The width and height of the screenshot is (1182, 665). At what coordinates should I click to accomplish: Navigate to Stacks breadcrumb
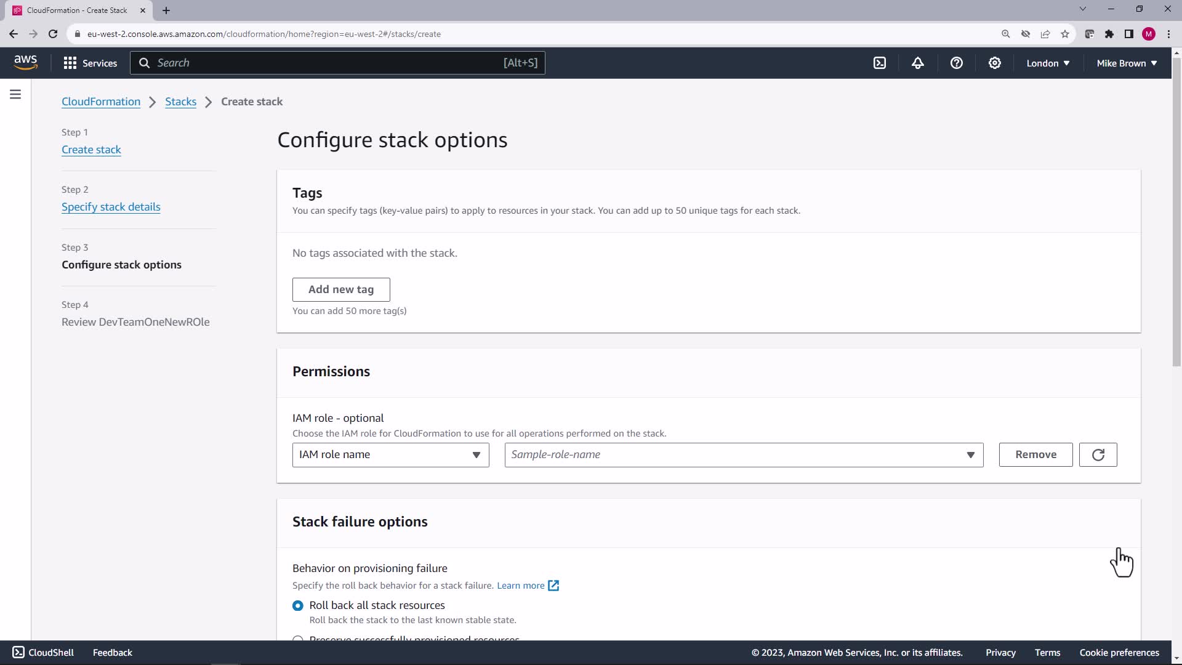coord(180,102)
